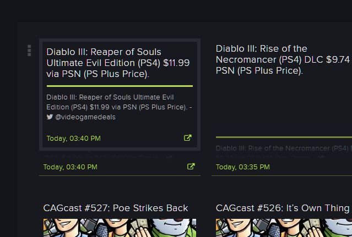Click the Reaper of Souls description text in the highlighted card
This screenshot has height=237, width=352.
click(x=119, y=107)
